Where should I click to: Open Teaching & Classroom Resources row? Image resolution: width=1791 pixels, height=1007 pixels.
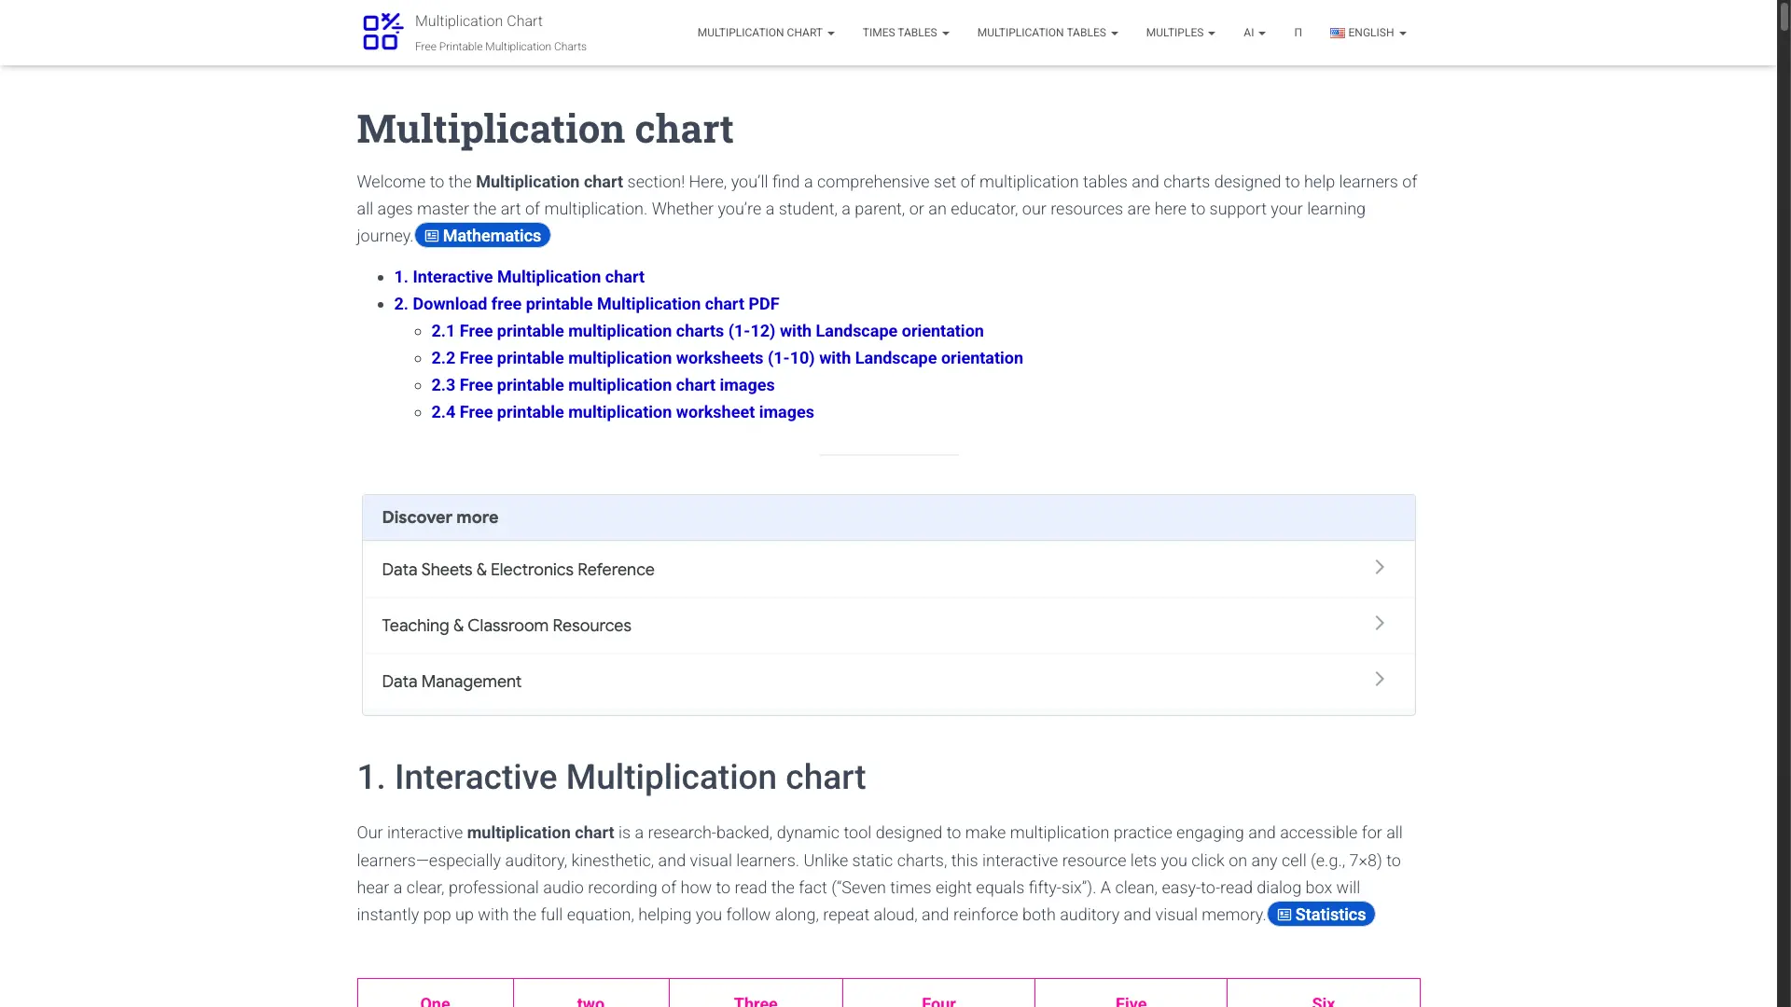pyautogui.click(x=888, y=626)
